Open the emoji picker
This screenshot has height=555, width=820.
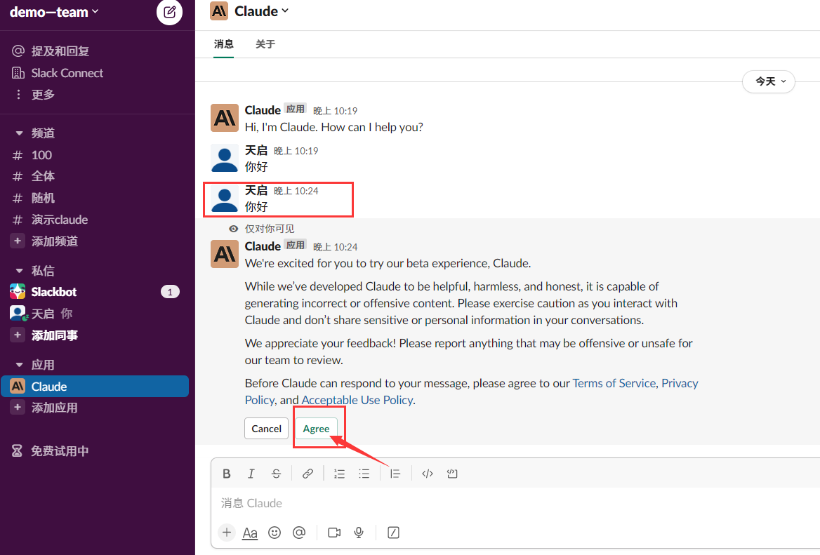[275, 533]
